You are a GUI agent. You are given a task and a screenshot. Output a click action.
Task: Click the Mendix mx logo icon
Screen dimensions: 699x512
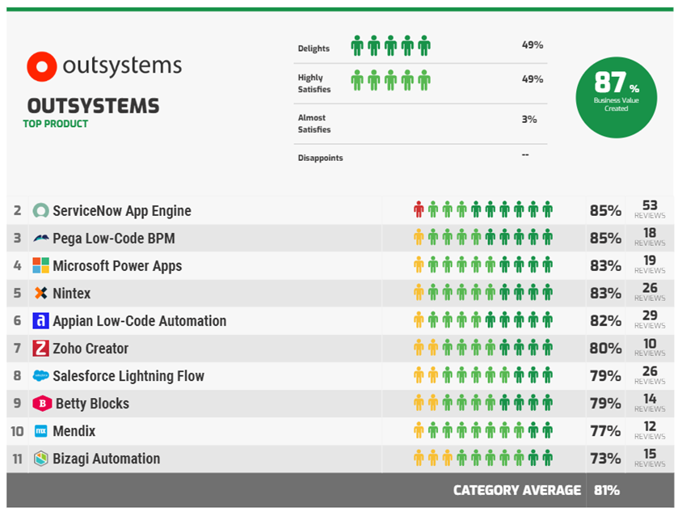[40, 431]
